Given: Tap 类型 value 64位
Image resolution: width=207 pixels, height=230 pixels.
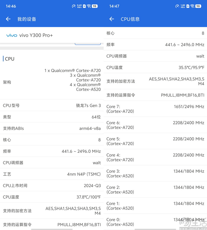Looking at the screenshot, I should tap(96, 117).
